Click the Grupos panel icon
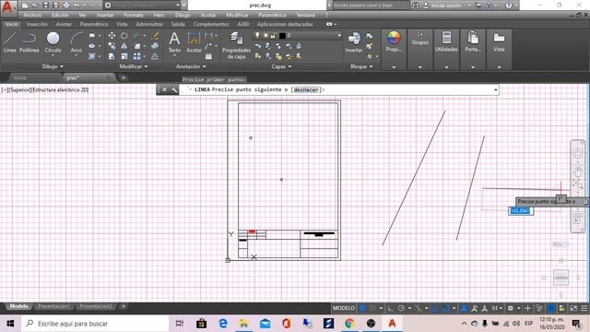Screen dimensions: 590x332 pos(420,35)
